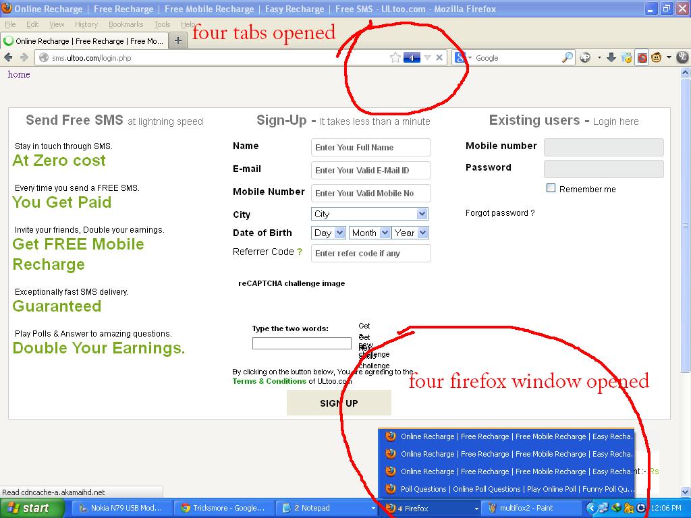The width and height of the screenshot is (691, 518).
Task: Select the Poll Questions Firefox window entry
Action: 506,489
